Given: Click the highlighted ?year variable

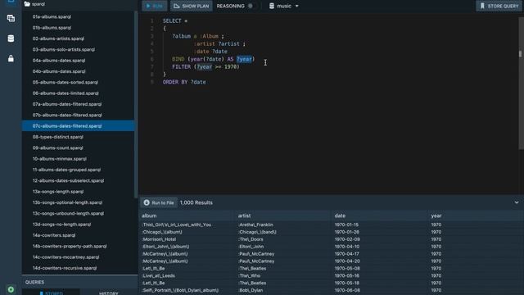Looking at the screenshot, I should point(244,59).
